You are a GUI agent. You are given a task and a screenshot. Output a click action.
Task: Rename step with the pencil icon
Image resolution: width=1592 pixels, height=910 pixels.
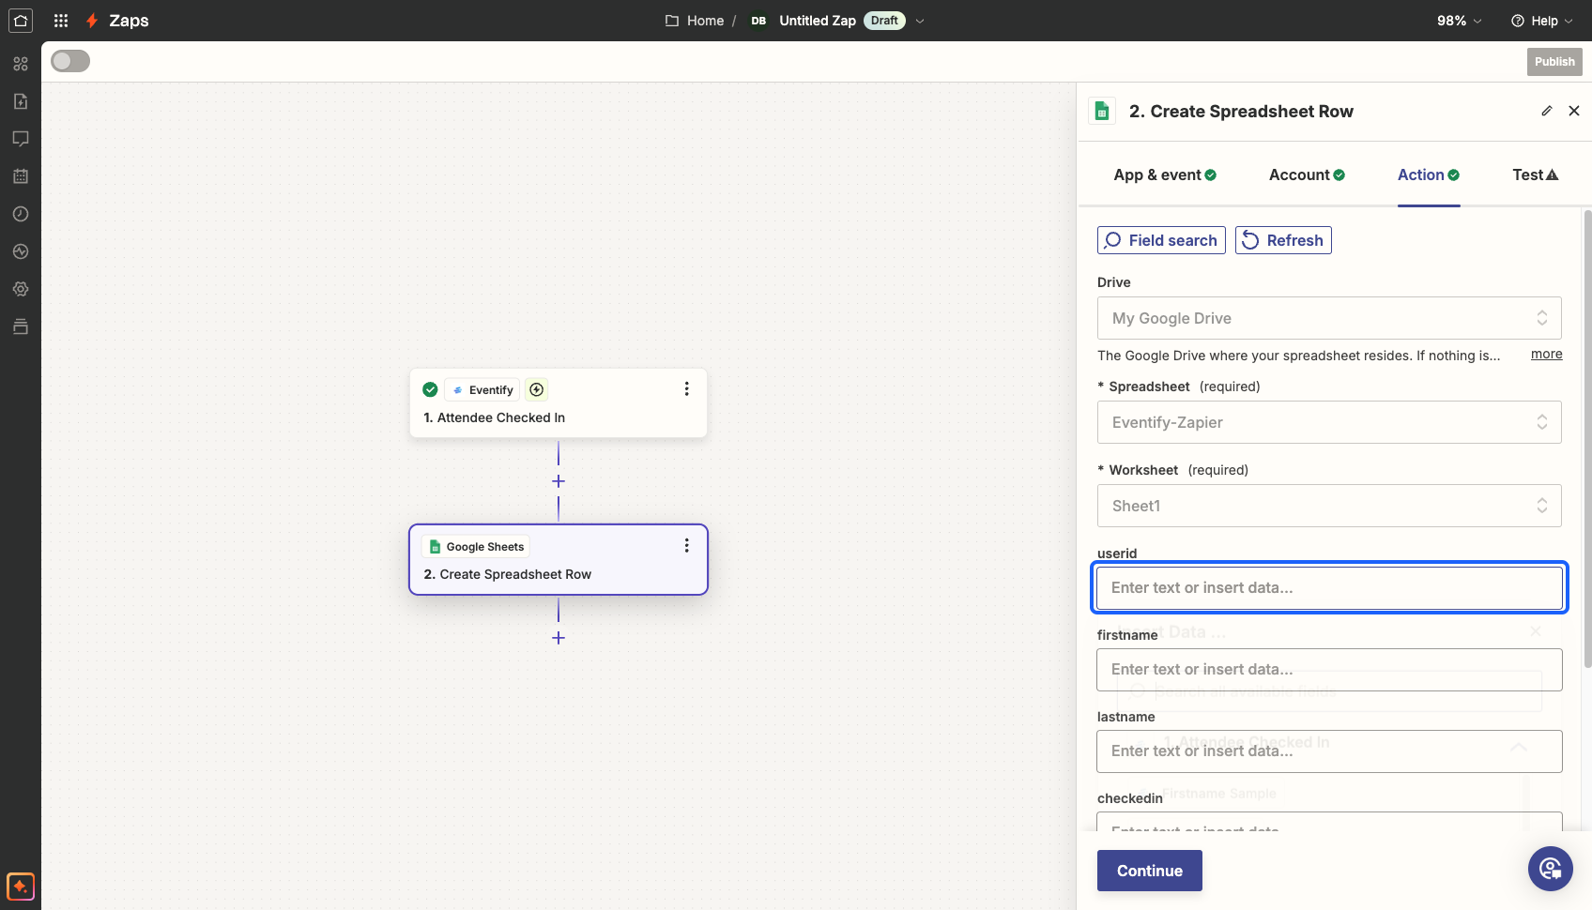pos(1547,111)
